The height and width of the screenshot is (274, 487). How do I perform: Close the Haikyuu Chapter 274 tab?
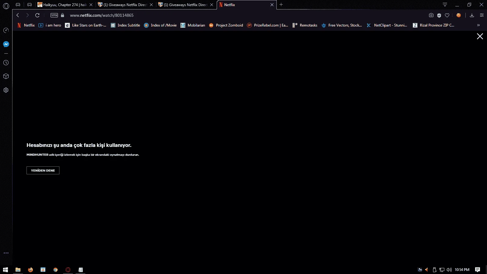91,5
